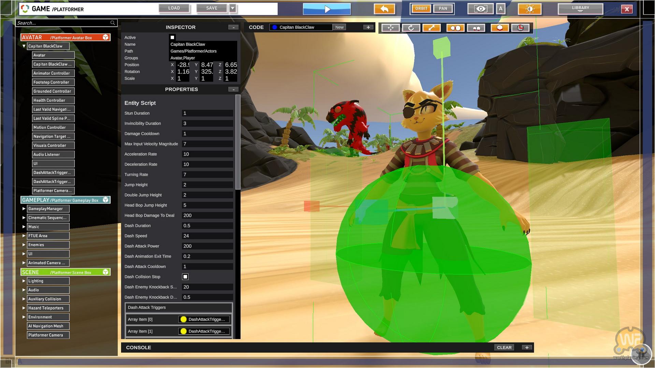Click the LOAD button
The height and width of the screenshot is (368, 655).
174,8
